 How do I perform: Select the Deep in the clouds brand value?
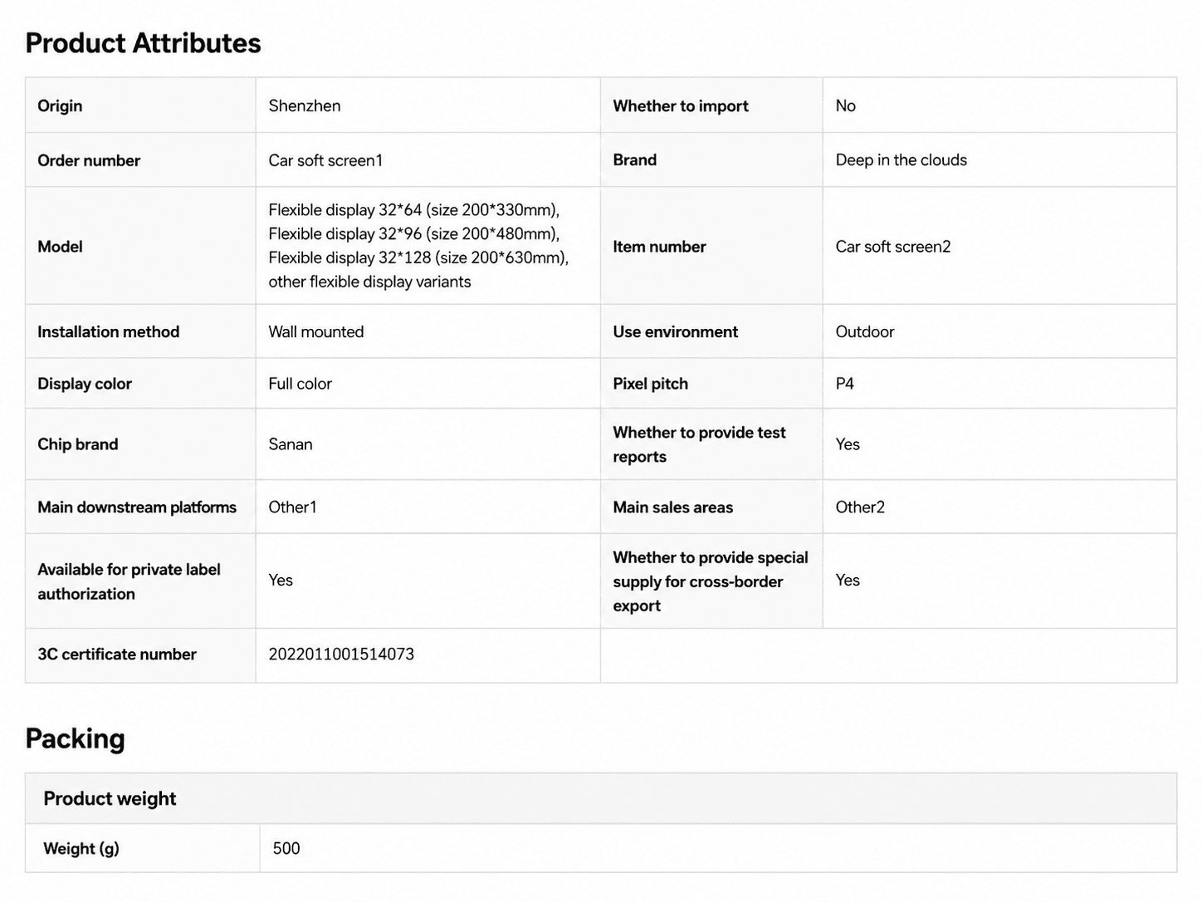(901, 160)
